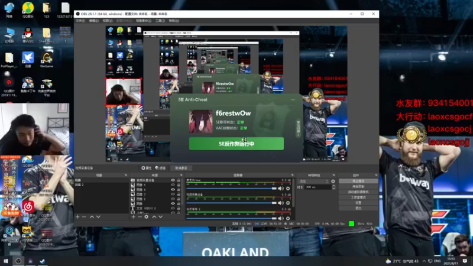Mute the third audio mixer channel speaker
The image size is (473, 266).
click(281, 218)
